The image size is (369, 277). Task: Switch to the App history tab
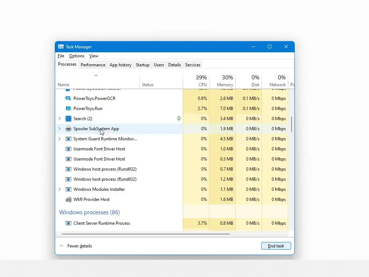coord(120,65)
